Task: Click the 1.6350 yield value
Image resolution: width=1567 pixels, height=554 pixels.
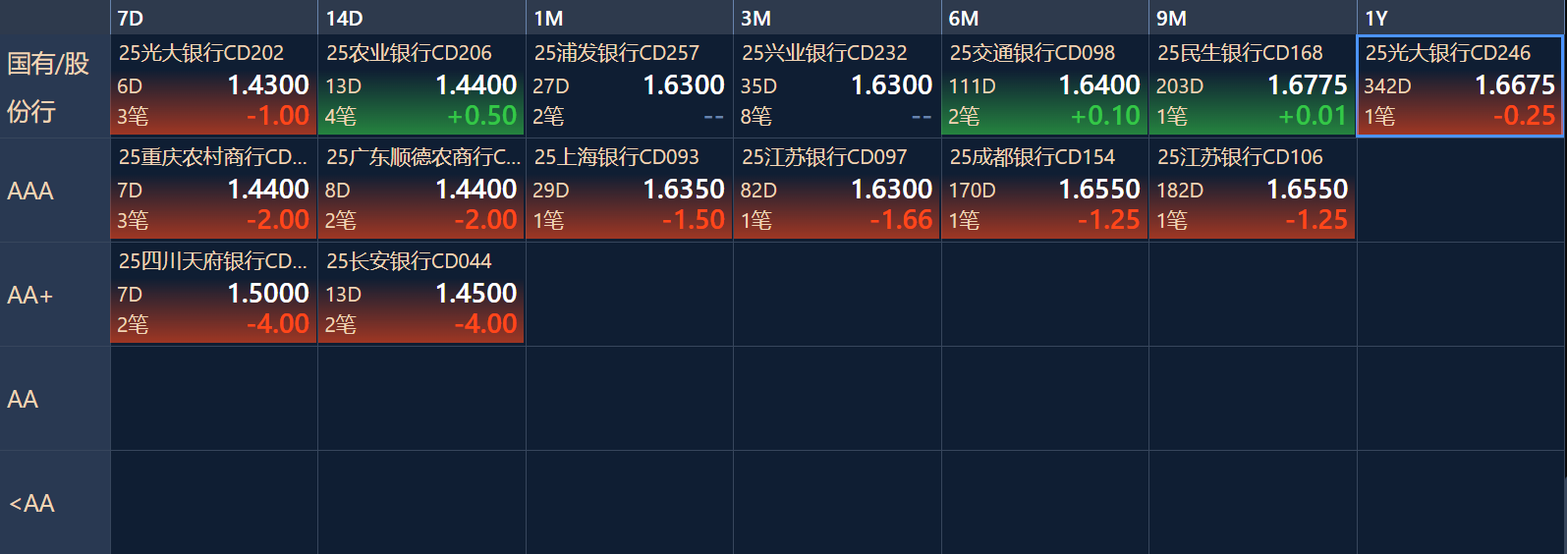Action: point(684,190)
